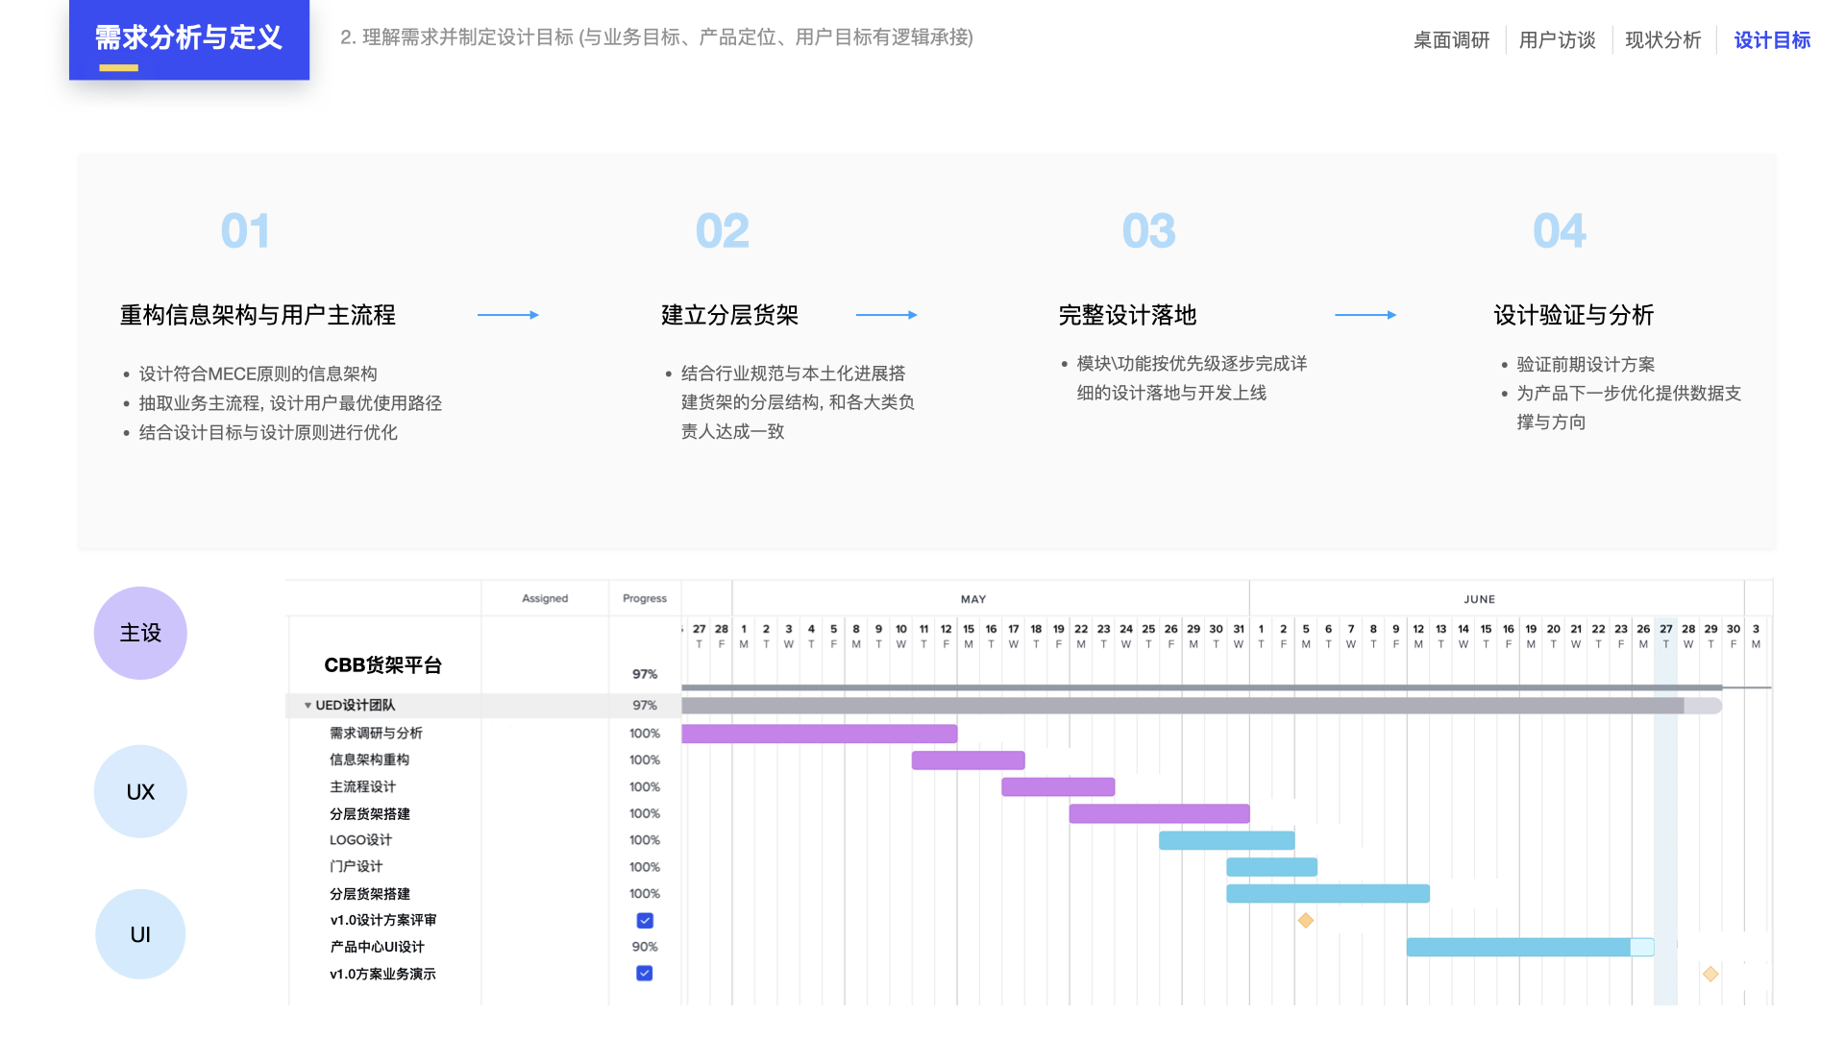Click the step number 01
1845x1037 pixels.
point(245,231)
